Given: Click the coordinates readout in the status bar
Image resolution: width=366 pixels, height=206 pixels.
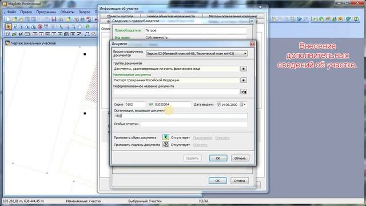Looking at the screenshot, I should 23,201.
